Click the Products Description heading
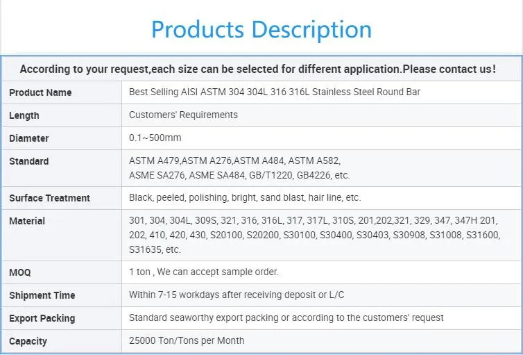The image size is (523, 355). (x=261, y=29)
